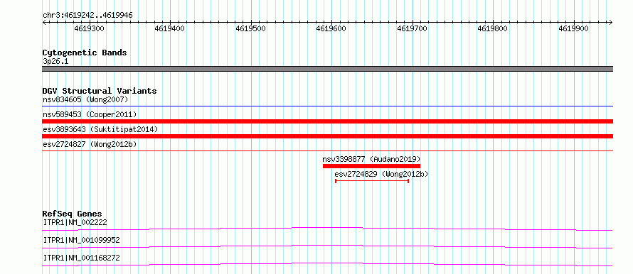
Task: Click the nsv834605 blue variant line
Action: pyautogui.click(x=327, y=106)
